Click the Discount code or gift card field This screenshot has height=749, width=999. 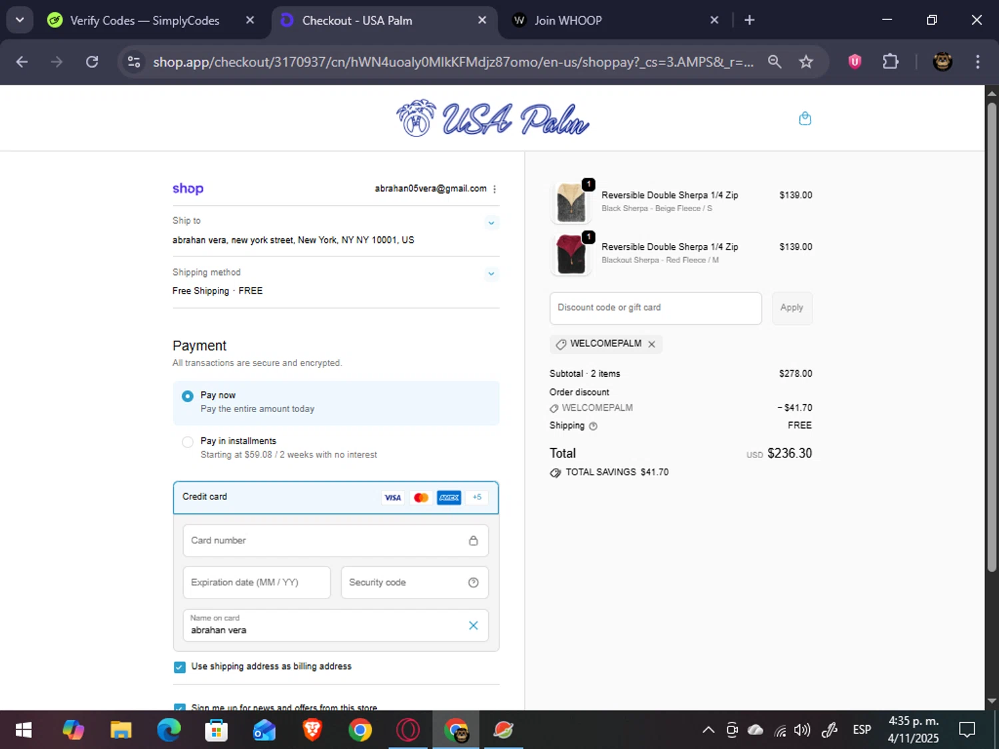(x=655, y=308)
